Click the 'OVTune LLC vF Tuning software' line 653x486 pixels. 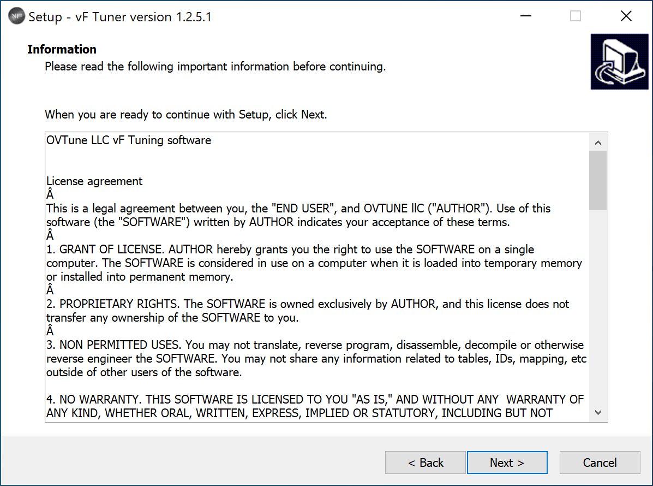click(129, 140)
